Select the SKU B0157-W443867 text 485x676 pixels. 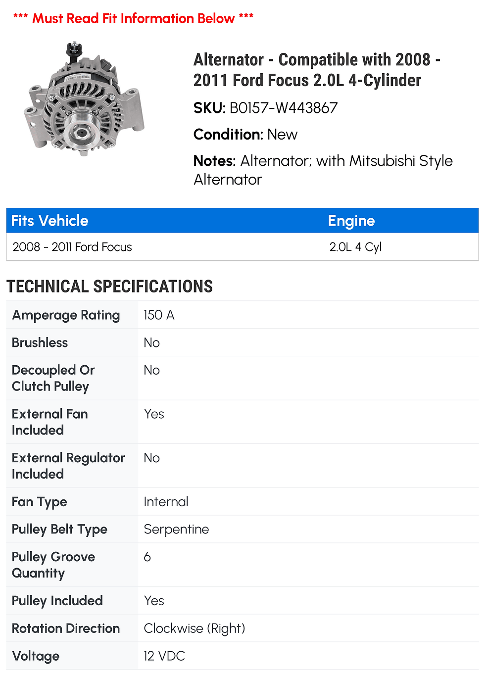tap(265, 108)
